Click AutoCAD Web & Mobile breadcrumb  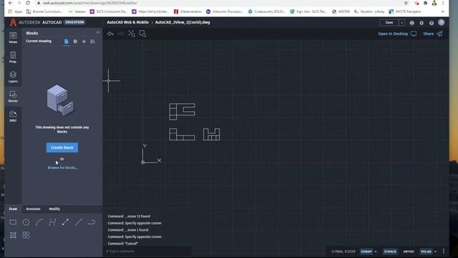[127, 22]
